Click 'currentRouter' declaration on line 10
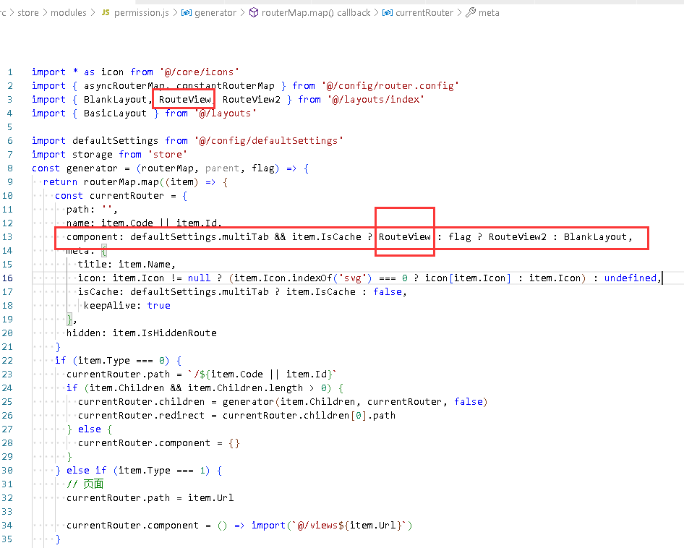 click(127, 196)
